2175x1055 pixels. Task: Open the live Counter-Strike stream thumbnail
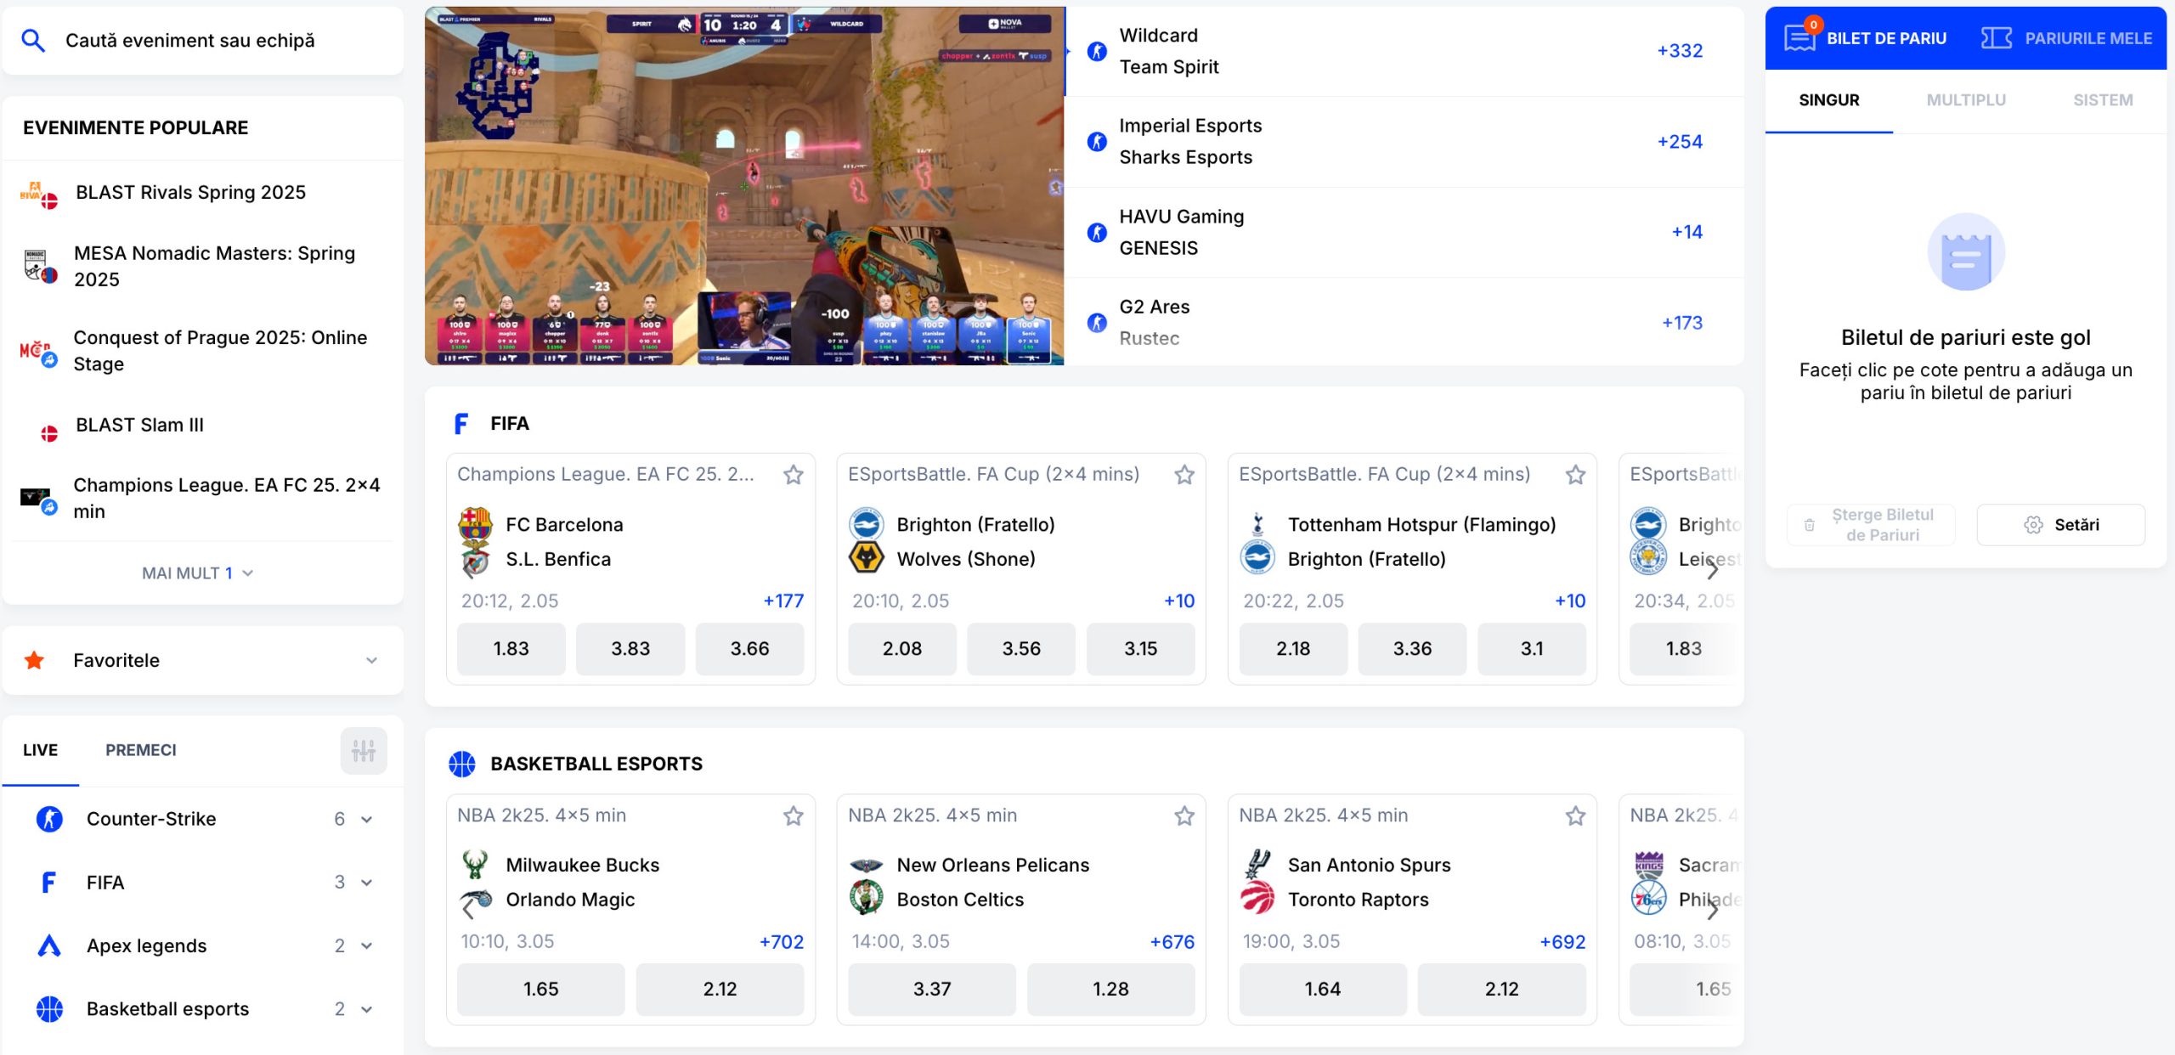744,186
